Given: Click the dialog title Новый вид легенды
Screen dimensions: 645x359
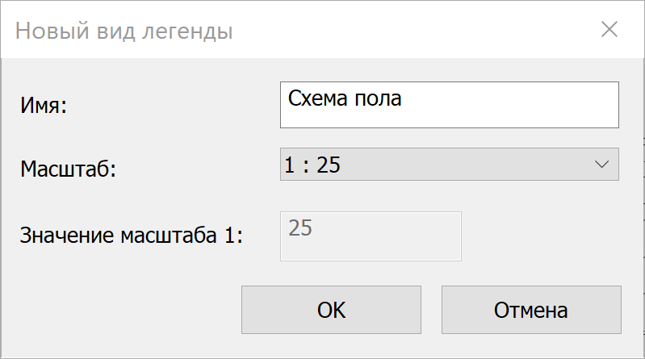Looking at the screenshot, I should point(124,31).
